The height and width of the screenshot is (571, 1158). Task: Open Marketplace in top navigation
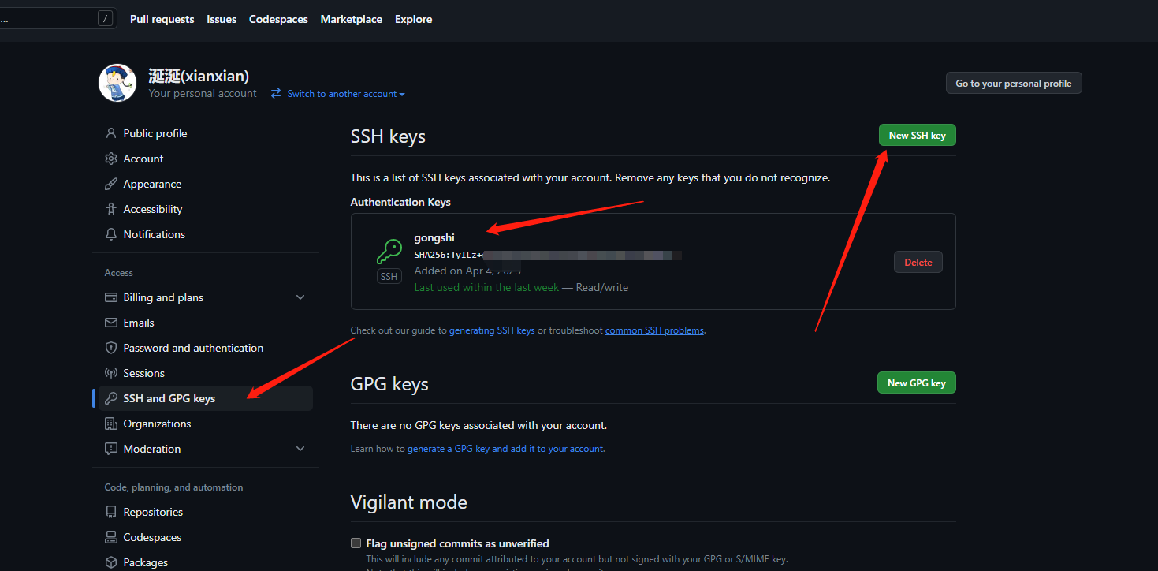point(352,19)
